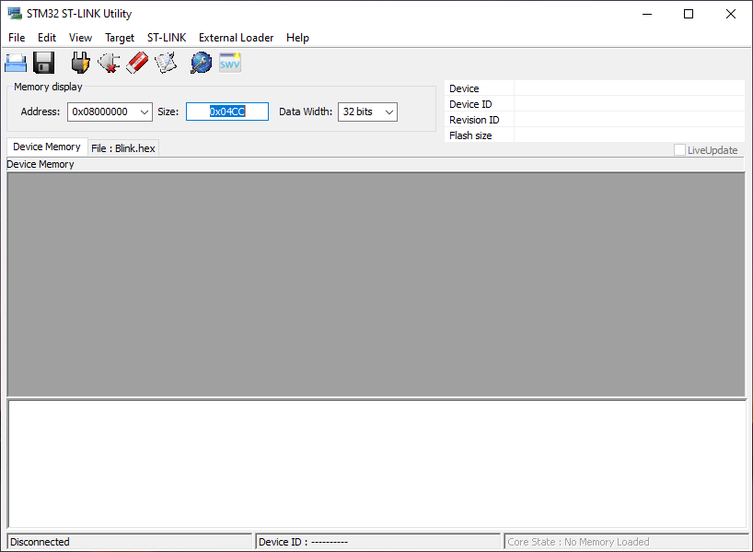Click the Save file floppy icon
753x552 pixels.
coord(43,63)
